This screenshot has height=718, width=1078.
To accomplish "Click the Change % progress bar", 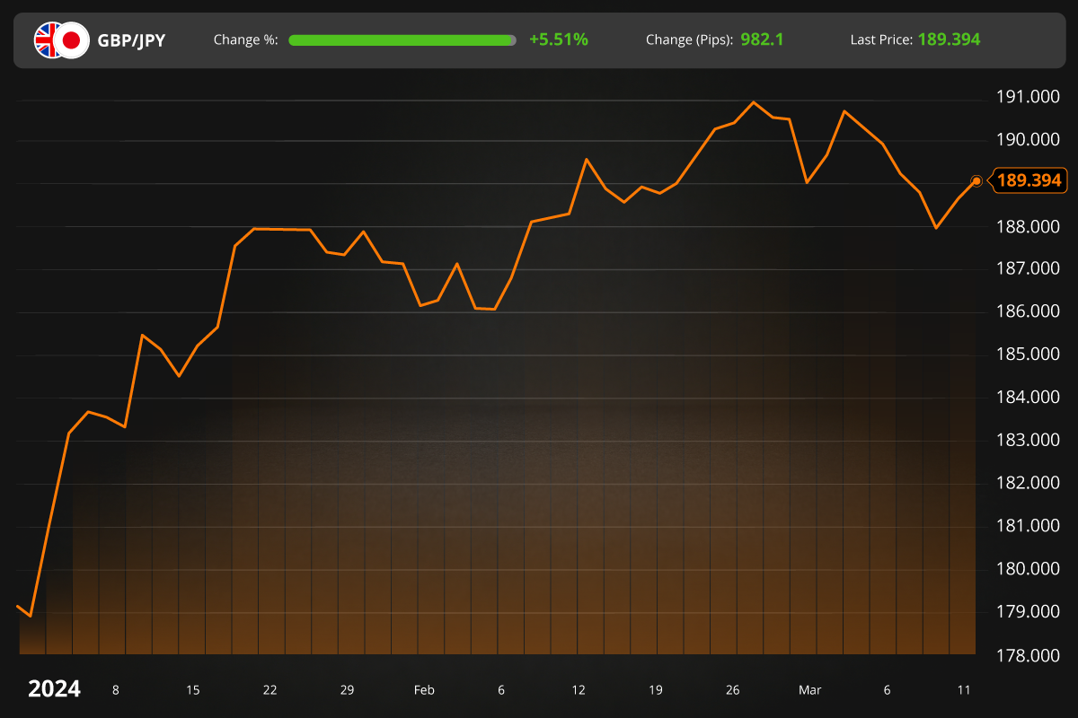I will [402, 39].
